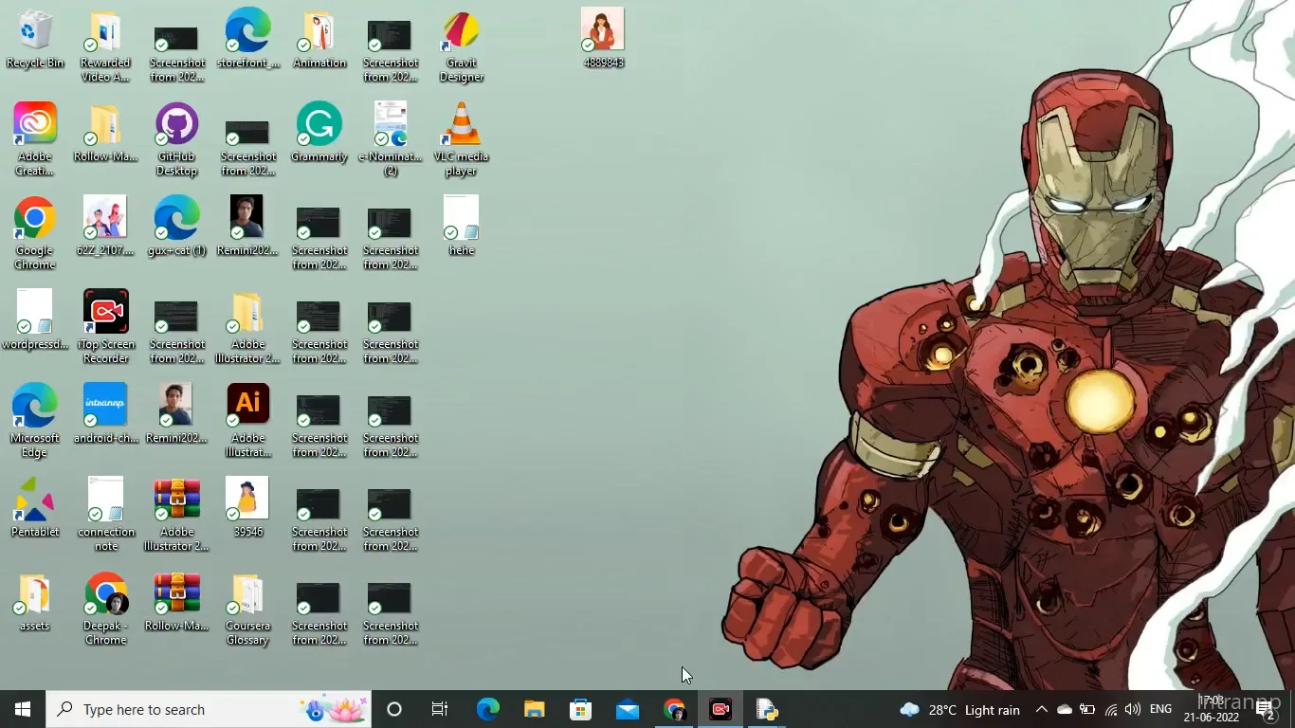This screenshot has height=728, width=1295.
Task: Open Microsoft Store from the taskbar
Action: 580,709
